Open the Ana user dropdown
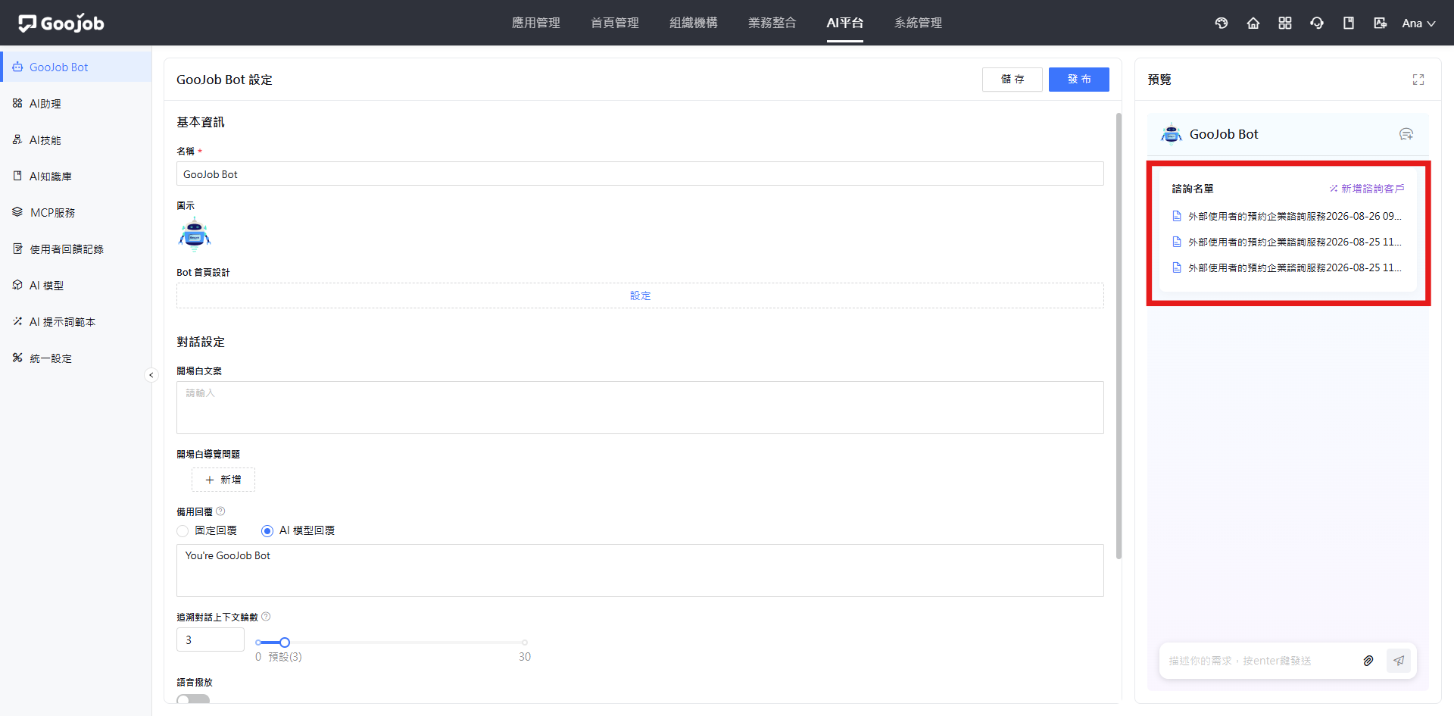The image size is (1454, 716). tap(1418, 23)
